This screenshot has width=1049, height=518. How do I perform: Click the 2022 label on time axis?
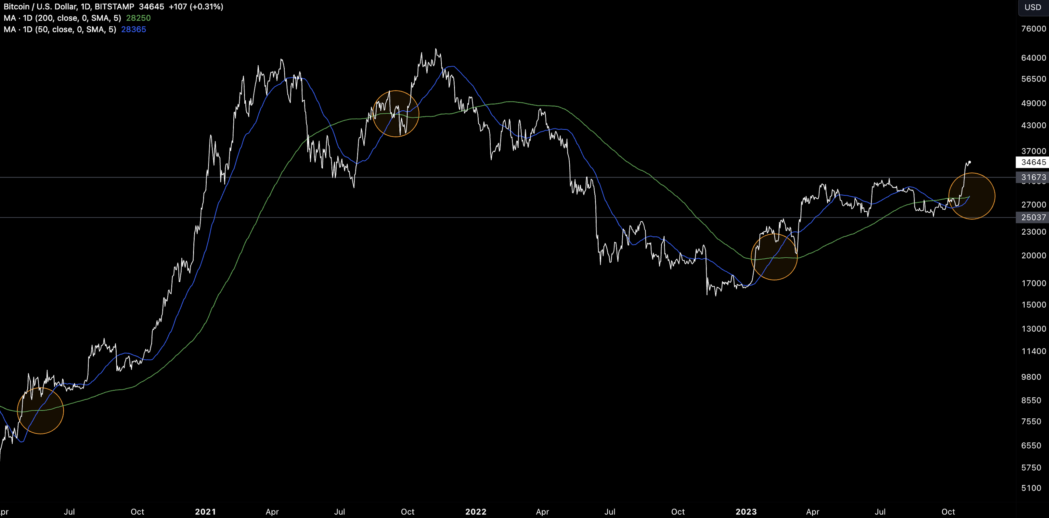[476, 512]
